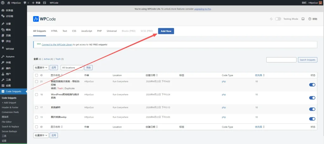
Task: Open the 仪表盘 dashboard sidebar item
Action: pos(9,10)
